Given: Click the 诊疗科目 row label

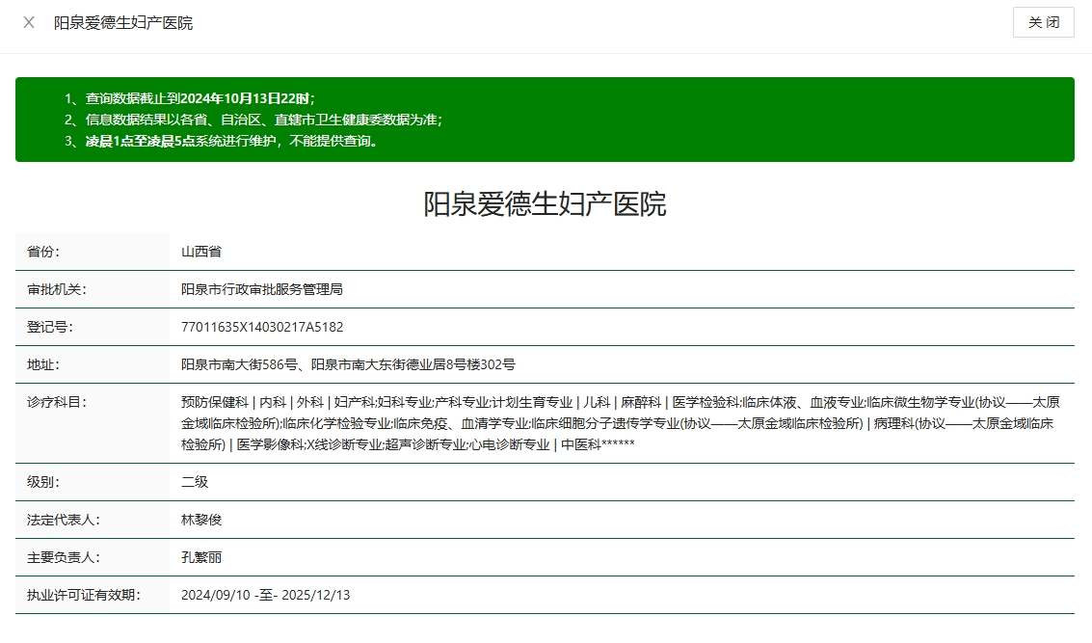Looking at the screenshot, I should (x=57, y=402).
